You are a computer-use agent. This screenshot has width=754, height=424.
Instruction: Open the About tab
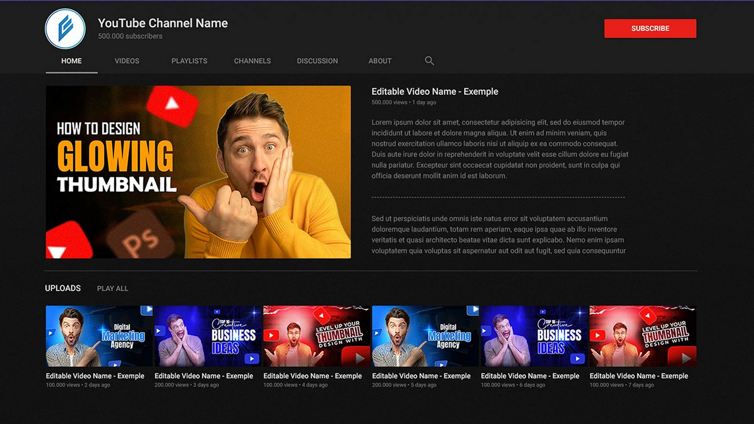tap(380, 61)
